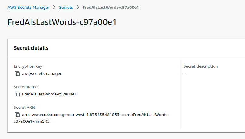245x139 pixels.
Task: Click the Secret name label
Action: 25,87
